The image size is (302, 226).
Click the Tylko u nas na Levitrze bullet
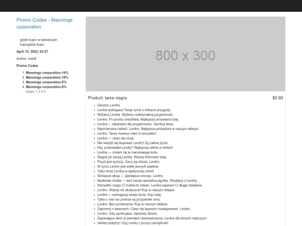(x=129, y=199)
